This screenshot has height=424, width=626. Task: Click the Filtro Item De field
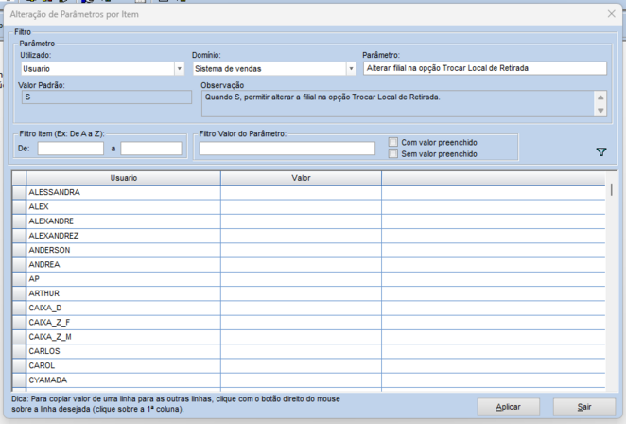[71, 149]
